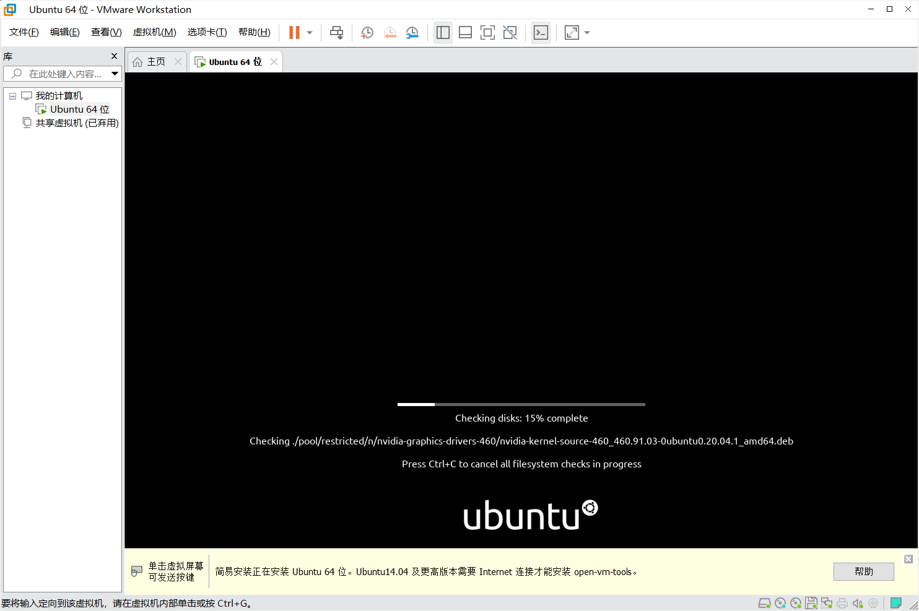
Task: Open the pause button dropdown arrow
Action: click(308, 32)
